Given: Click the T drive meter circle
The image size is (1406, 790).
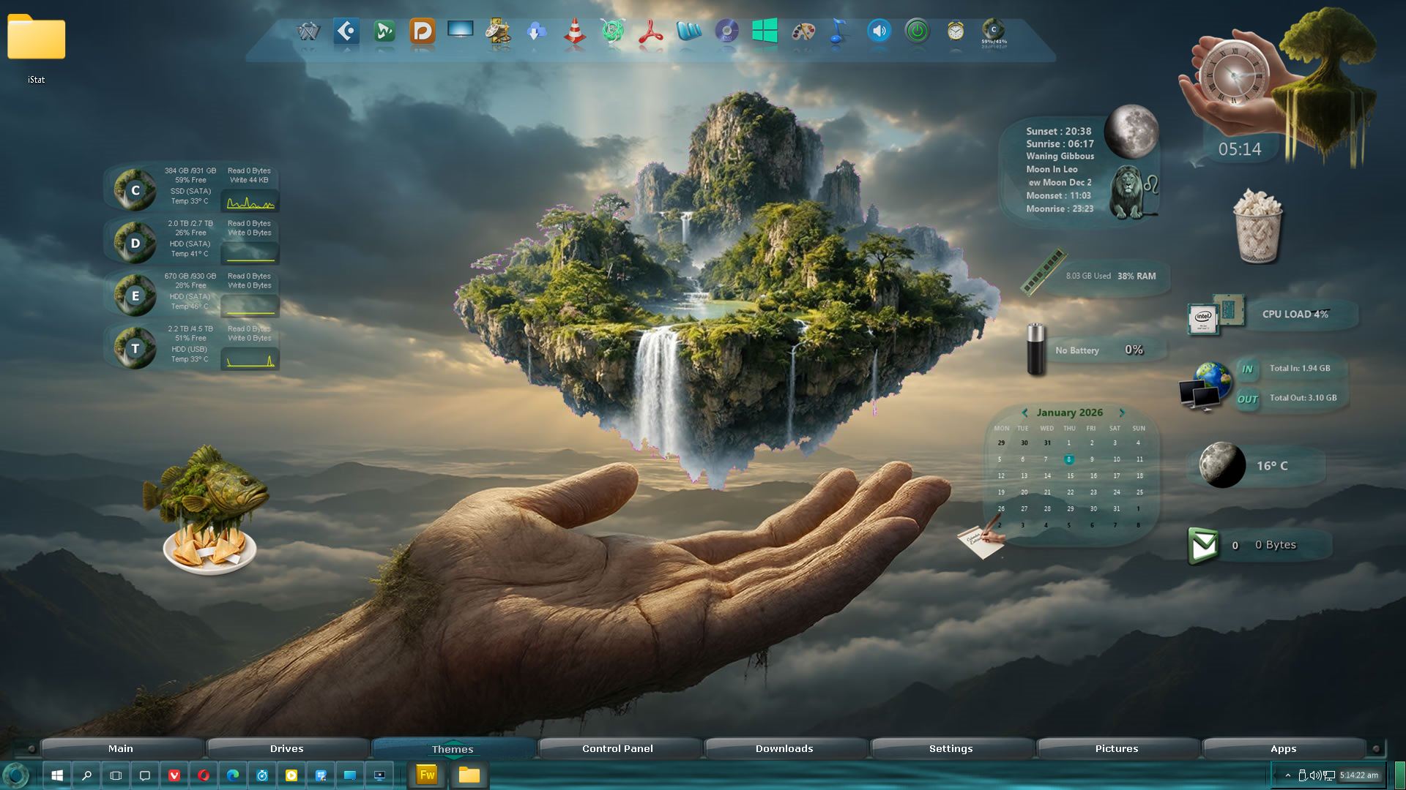Looking at the screenshot, I should tap(135, 348).
